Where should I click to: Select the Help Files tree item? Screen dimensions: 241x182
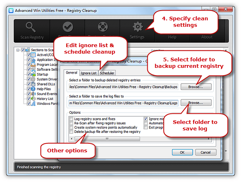click(44, 89)
